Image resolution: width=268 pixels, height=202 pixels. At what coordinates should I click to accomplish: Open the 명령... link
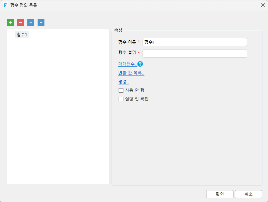point(124,82)
